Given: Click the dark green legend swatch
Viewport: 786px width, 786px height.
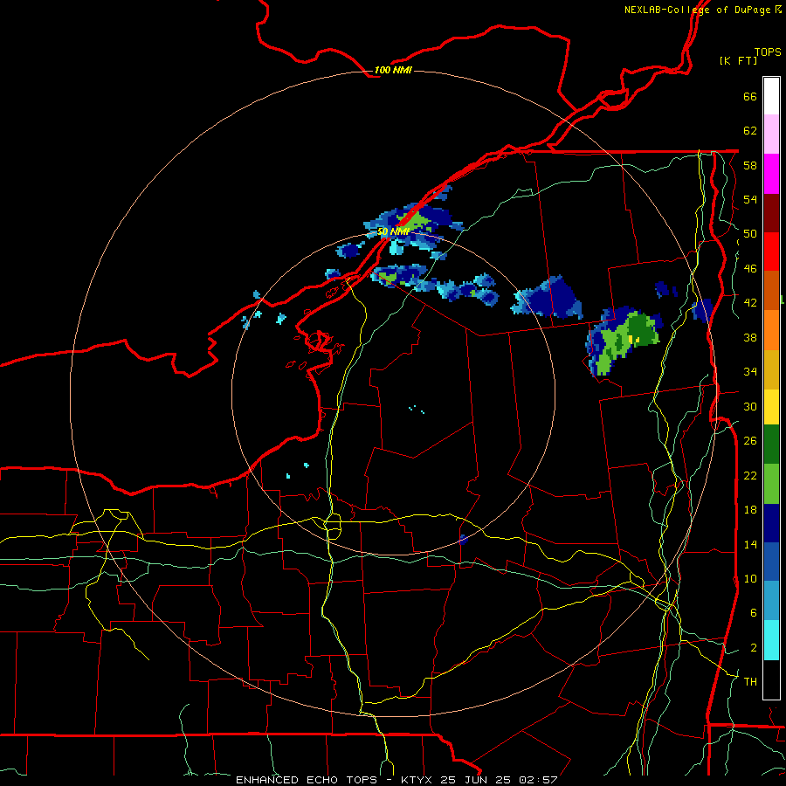Looking at the screenshot, I should click(771, 445).
